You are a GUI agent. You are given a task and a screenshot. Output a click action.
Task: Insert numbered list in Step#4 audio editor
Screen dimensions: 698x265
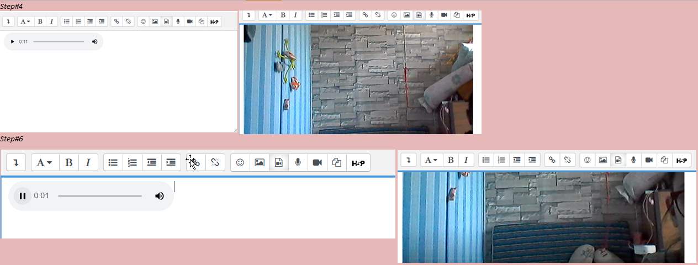pos(78,22)
